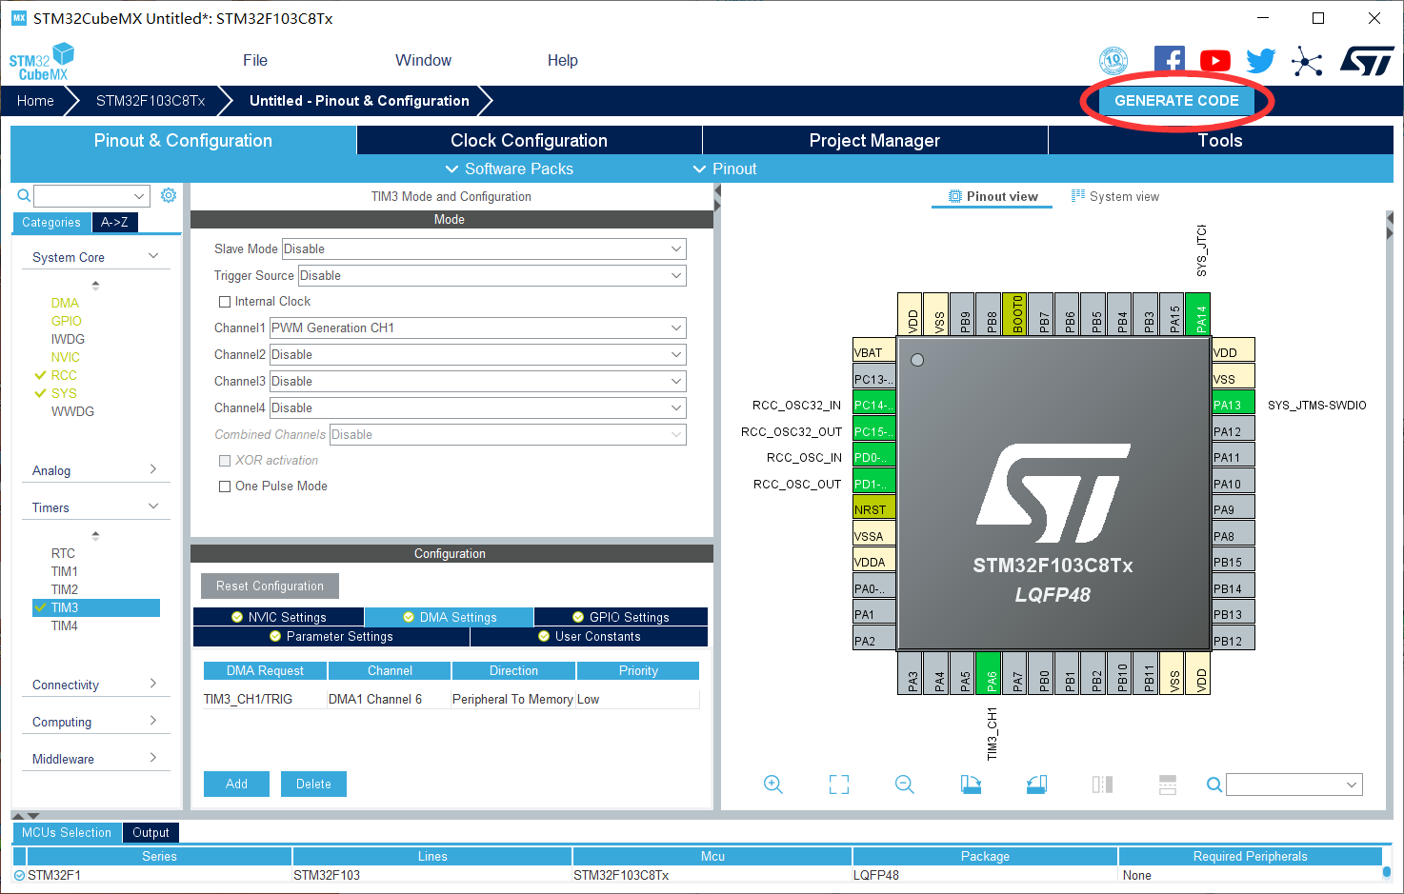This screenshot has height=894, width=1404.
Task: Open the Output tab at the bottom
Action: pyautogui.click(x=150, y=833)
